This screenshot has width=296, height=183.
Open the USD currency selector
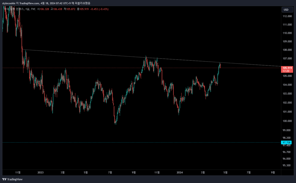(x=286, y=10)
